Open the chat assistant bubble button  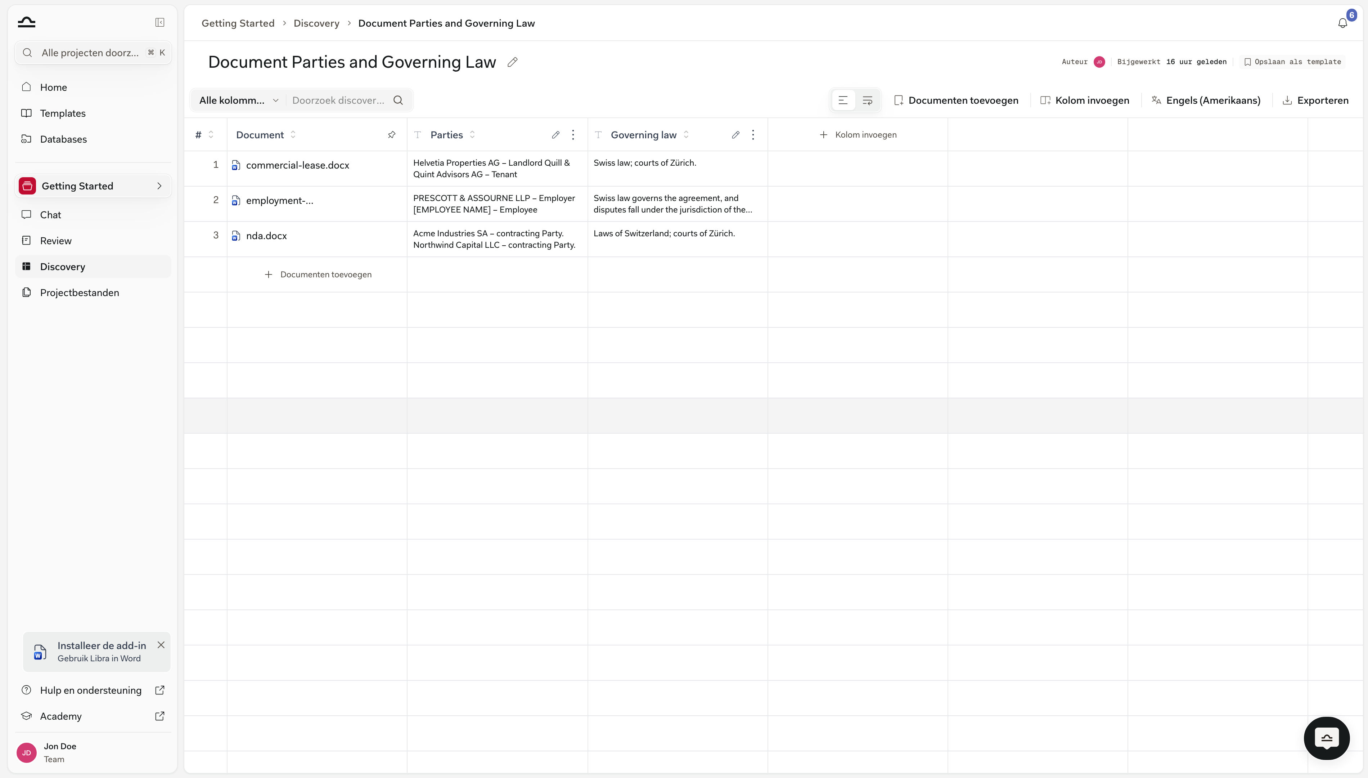point(1326,738)
